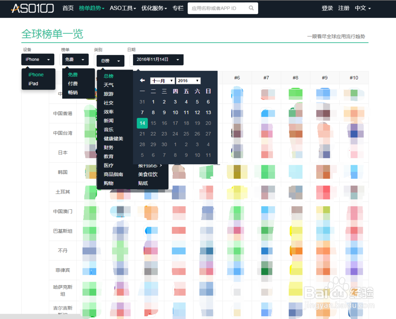Click the 不丹 row label

63,251
